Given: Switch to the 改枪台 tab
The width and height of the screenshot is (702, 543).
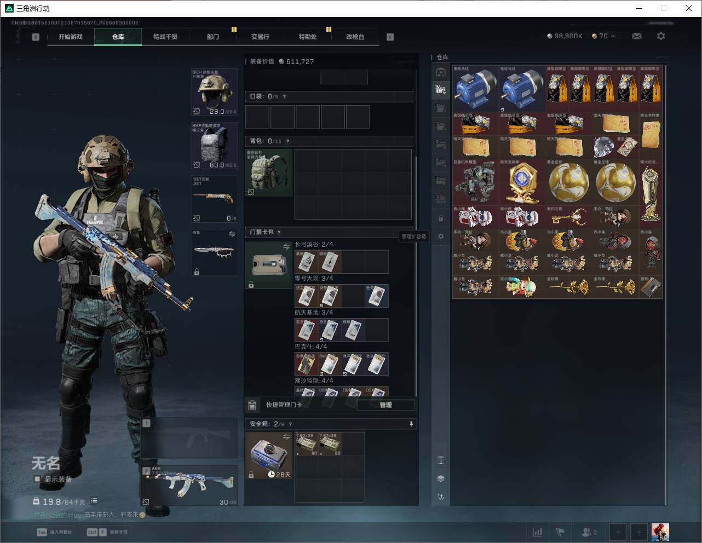Looking at the screenshot, I should click(x=355, y=37).
